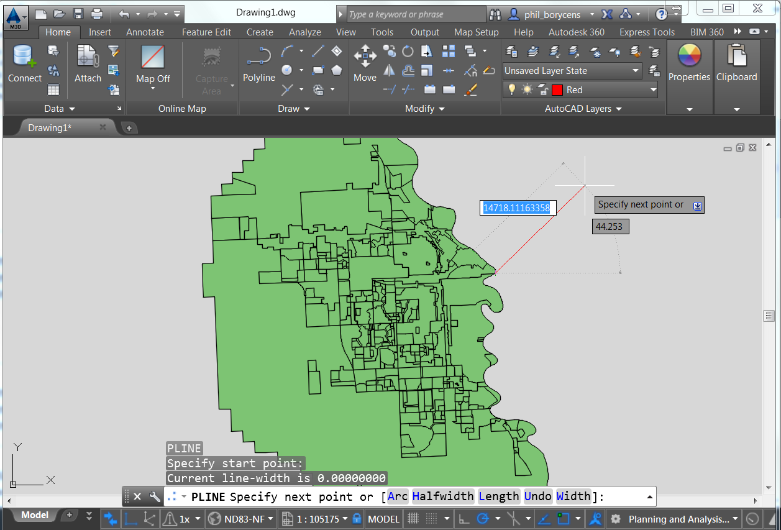Select the Mirror tool in Modify panel
This screenshot has height=530, width=781.
389,70
